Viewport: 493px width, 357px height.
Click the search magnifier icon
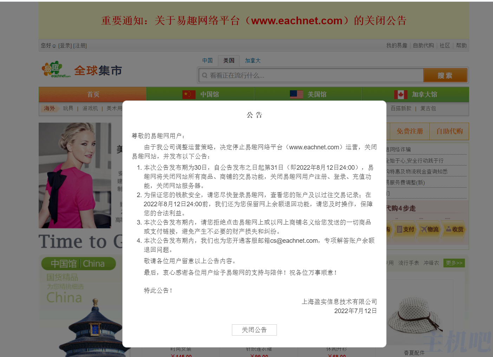pyautogui.click(x=205, y=76)
